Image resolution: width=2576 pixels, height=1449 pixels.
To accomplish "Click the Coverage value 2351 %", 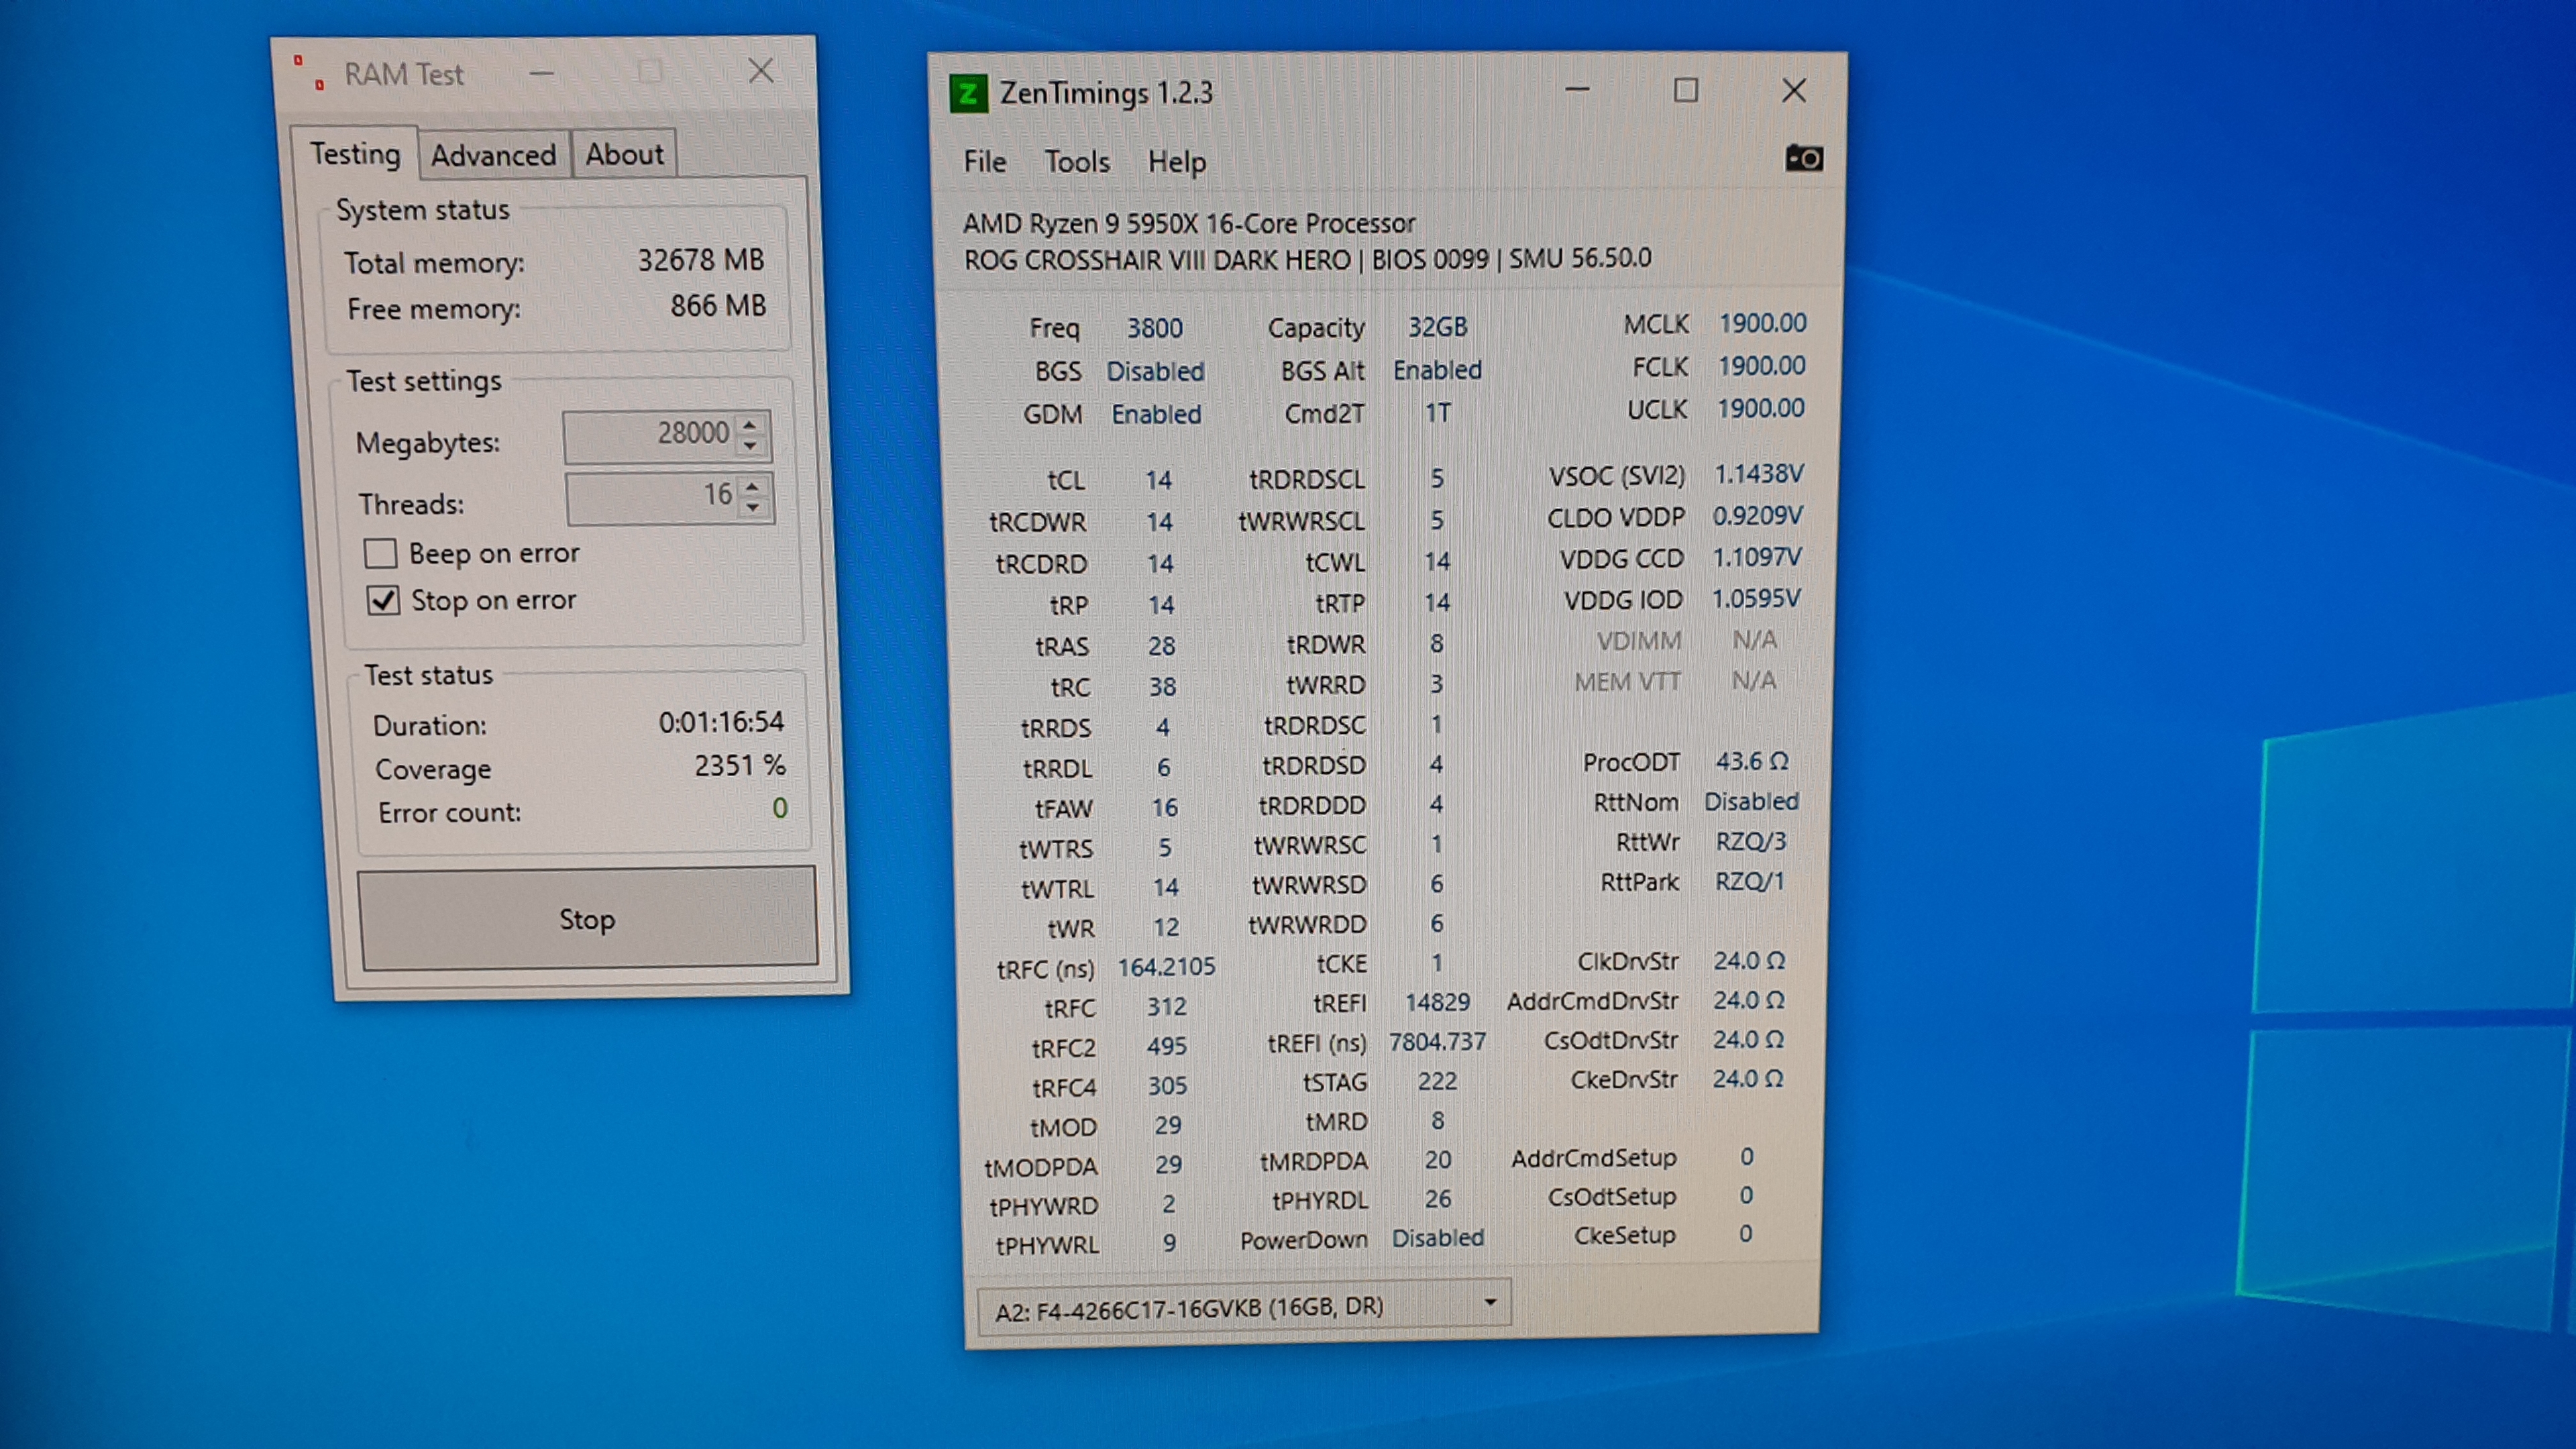I will click(740, 765).
